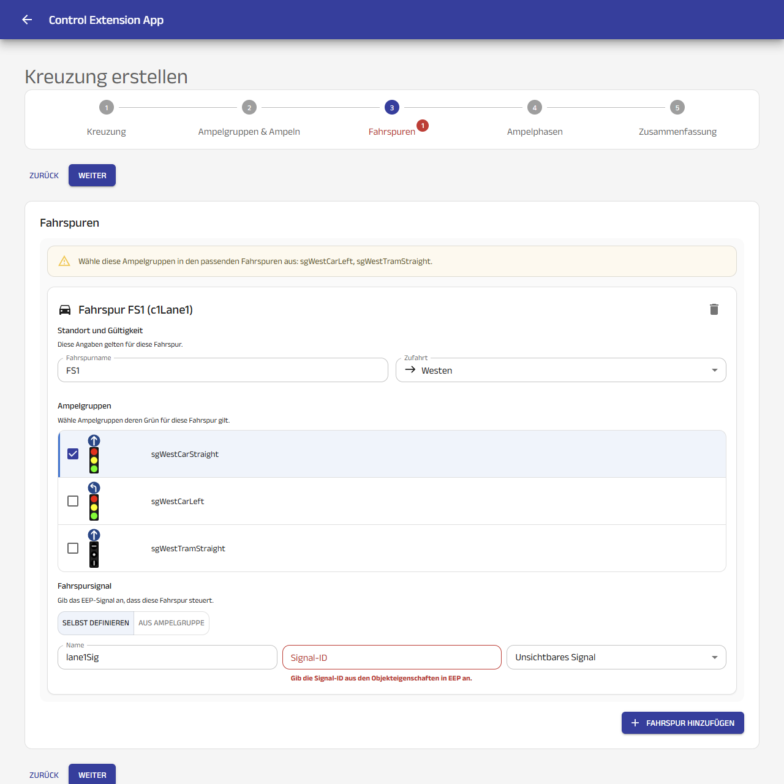Go to the Ampelgruppen & Ampeln step
The image size is (784, 784).
pyautogui.click(x=249, y=132)
